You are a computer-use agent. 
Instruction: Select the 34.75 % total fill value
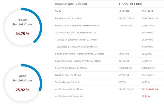pyautogui.click(x=22, y=34)
